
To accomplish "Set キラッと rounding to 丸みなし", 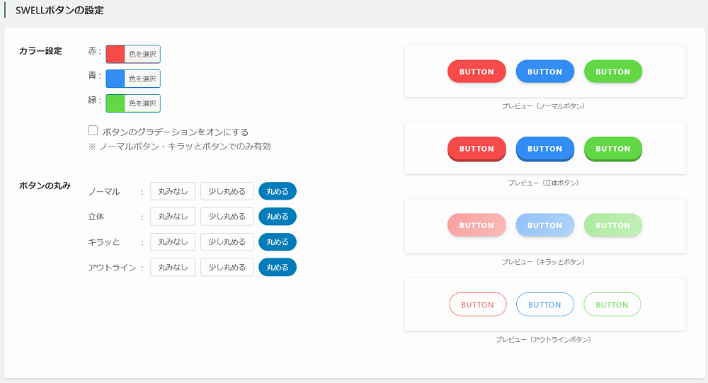I will (173, 241).
